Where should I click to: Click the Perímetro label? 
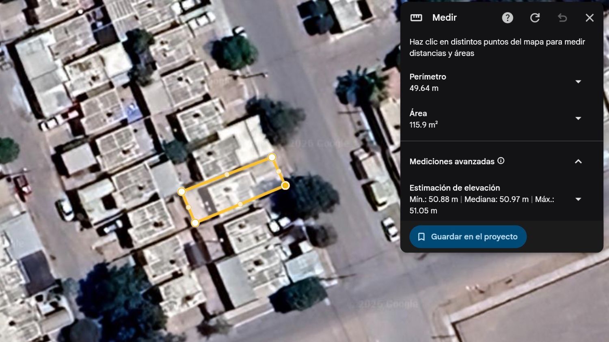(428, 77)
